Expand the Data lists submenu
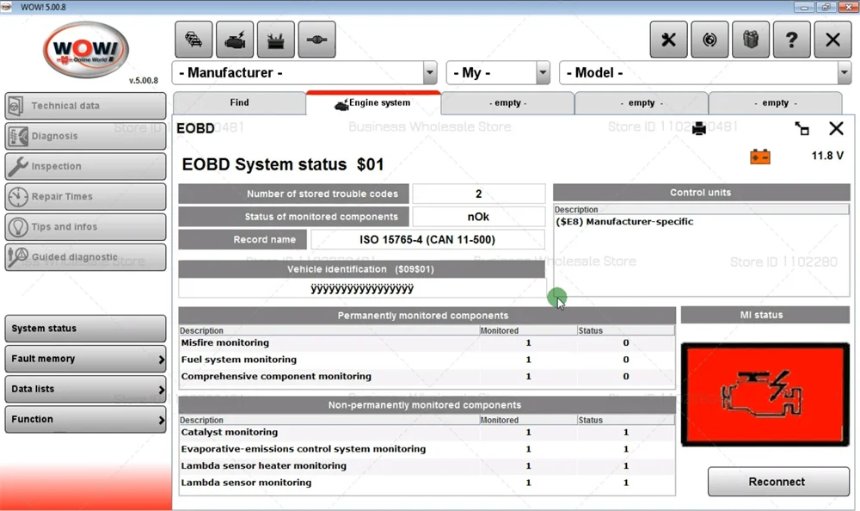The height and width of the screenshot is (511, 860). (x=85, y=389)
